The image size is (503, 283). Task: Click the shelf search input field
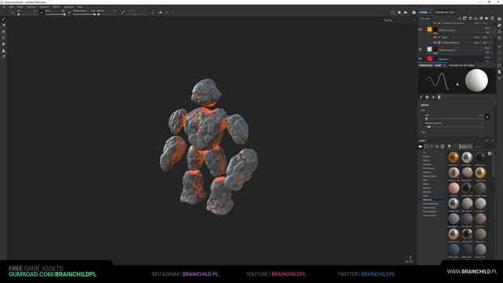click(483, 147)
